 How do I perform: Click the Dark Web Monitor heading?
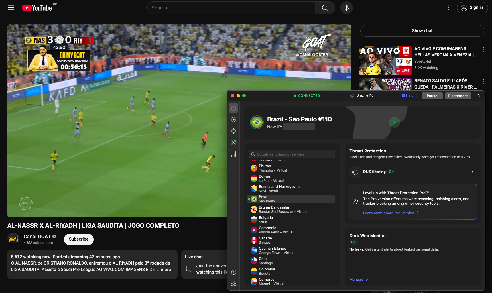coord(368,236)
